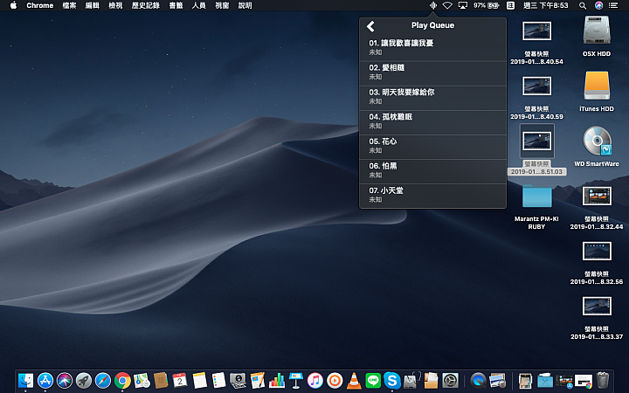Open iTunes from the Dock
This screenshot has width=629, height=393.
coord(314,380)
